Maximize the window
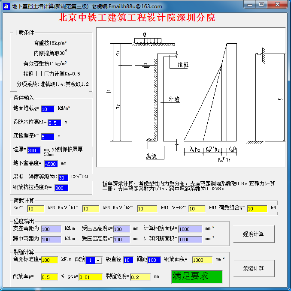 click(x=261, y=4)
